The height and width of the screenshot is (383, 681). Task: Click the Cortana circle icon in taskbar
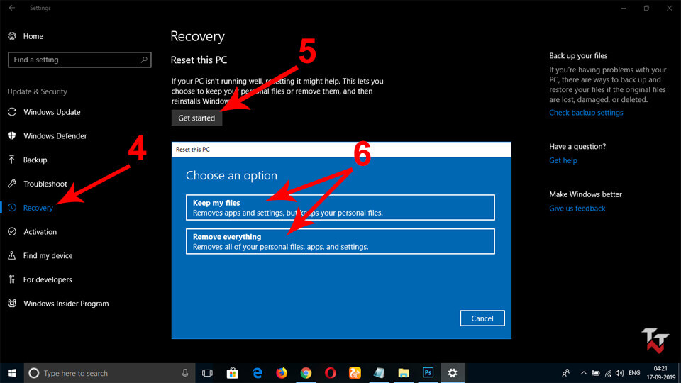click(34, 373)
